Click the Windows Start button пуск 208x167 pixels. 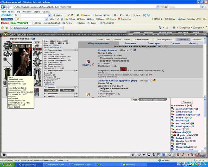(6, 164)
